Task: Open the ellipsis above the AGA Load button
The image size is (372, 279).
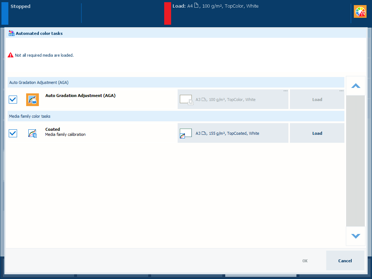Action: tap(341, 91)
